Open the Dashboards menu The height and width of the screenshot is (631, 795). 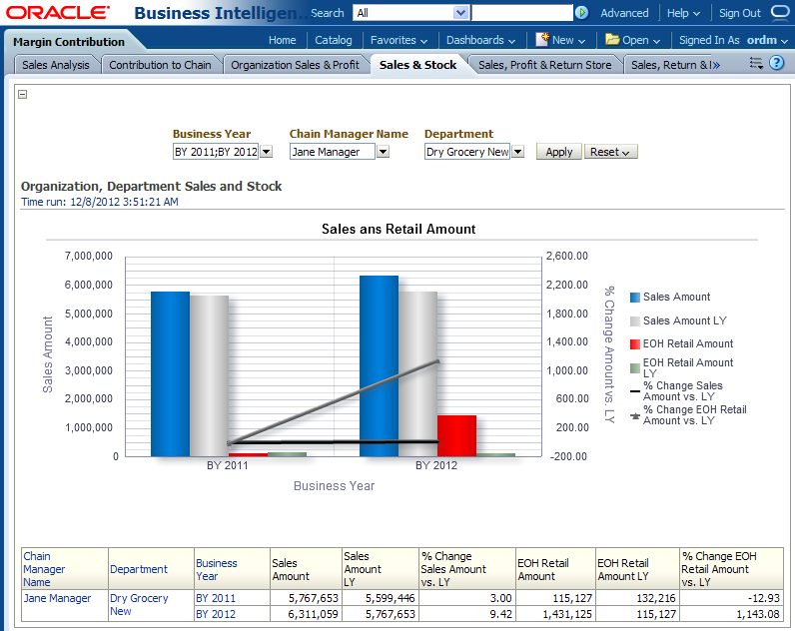tap(480, 40)
